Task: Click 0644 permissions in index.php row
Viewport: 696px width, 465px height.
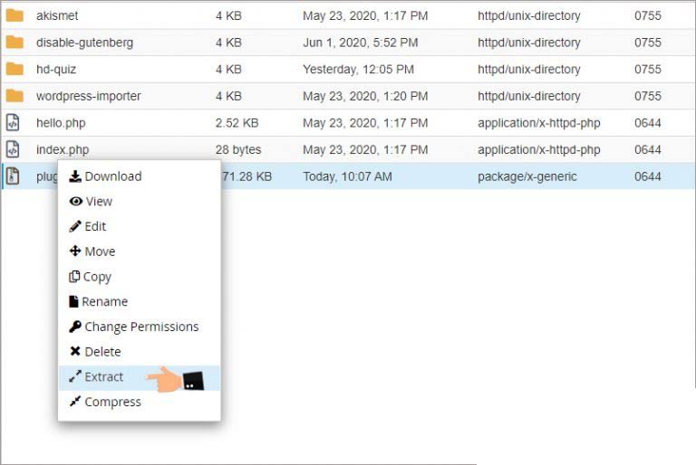Action: (x=648, y=149)
